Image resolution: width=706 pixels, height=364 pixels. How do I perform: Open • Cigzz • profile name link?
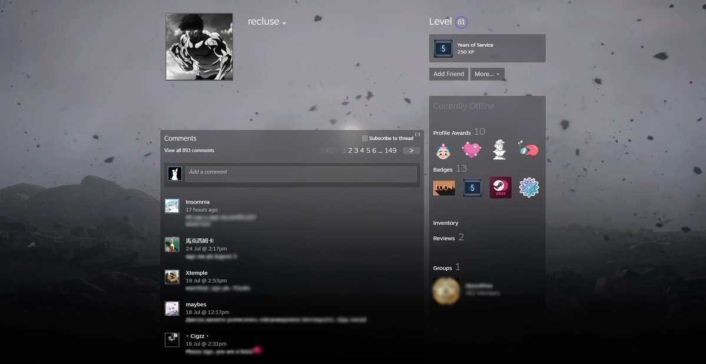coord(197,336)
